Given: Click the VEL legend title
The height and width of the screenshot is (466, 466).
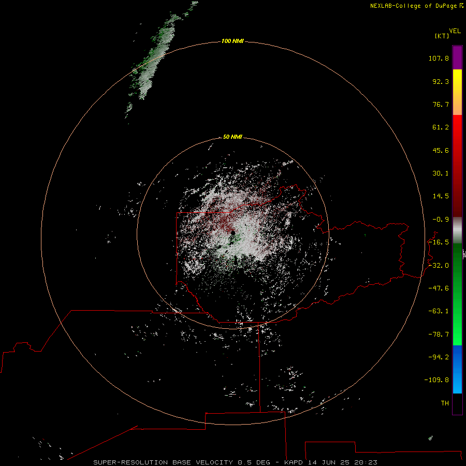Looking at the screenshot, I should (x=455, y=31).
